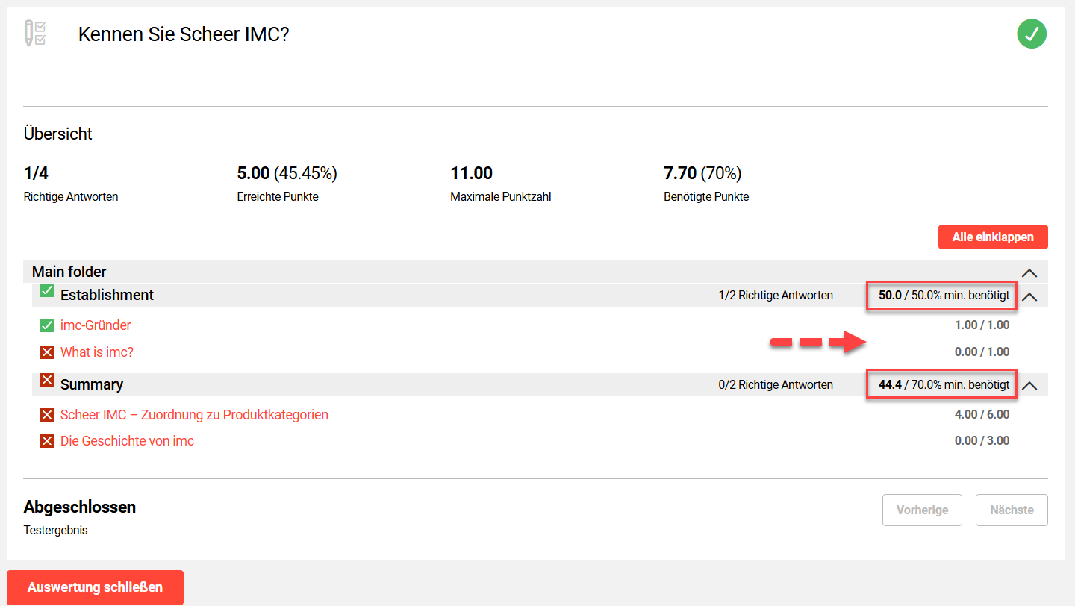Viewport: 1075px width, 606px height.
Task: Click the red X icon beside What is imc?
Action: pos(47,352)
